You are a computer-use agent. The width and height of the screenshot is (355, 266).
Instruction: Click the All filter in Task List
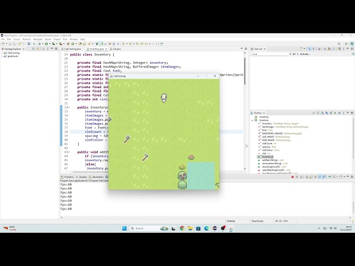point(294,54)
